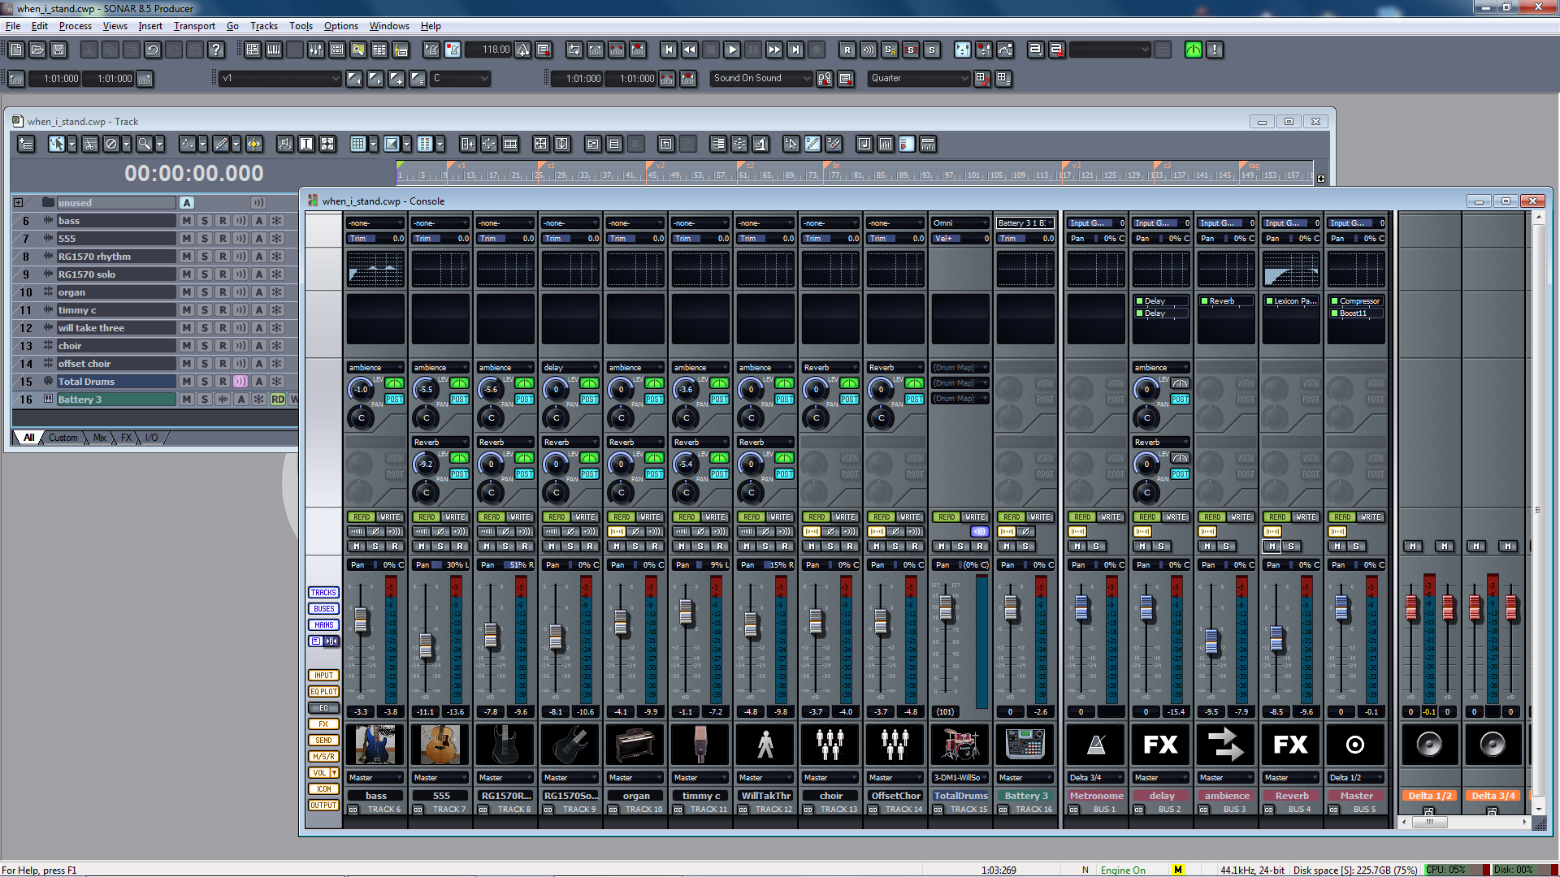Open the bass strip Master output dropdown
This screenshot has width=1560, height=877.
coord(375,778)
